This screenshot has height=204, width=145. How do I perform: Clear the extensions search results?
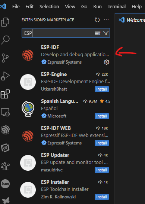(98, 33)
